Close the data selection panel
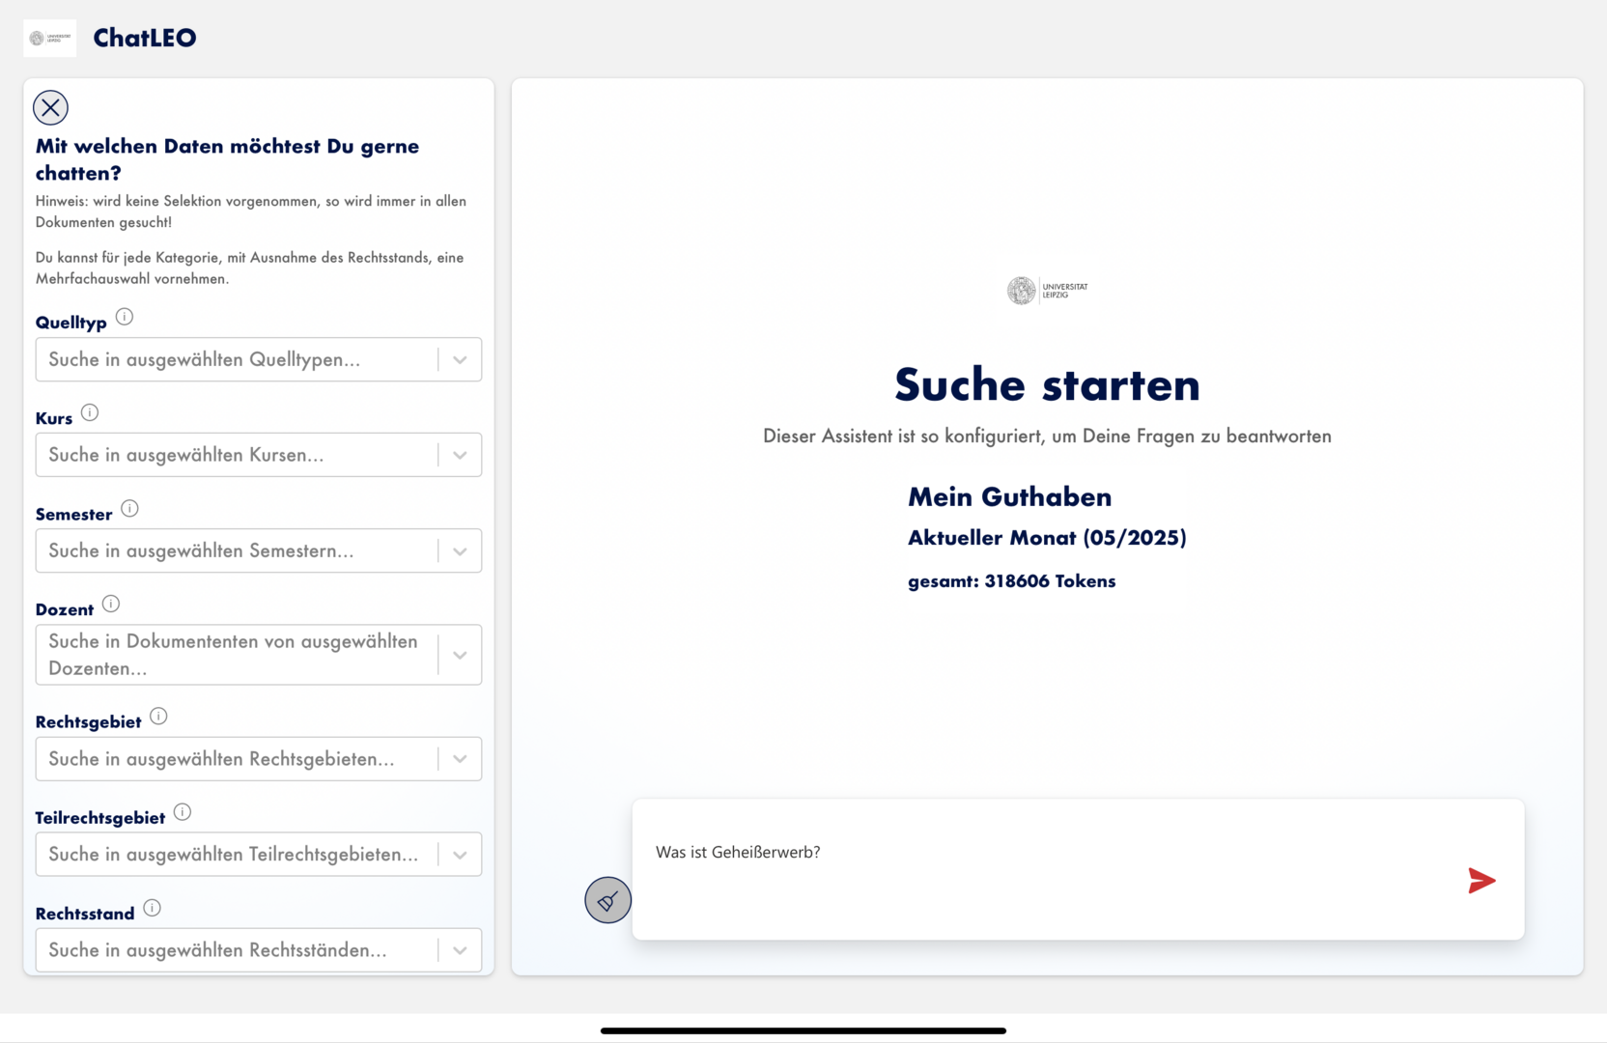This screenshot has width=1607, height=1043. tap(50, 107)
